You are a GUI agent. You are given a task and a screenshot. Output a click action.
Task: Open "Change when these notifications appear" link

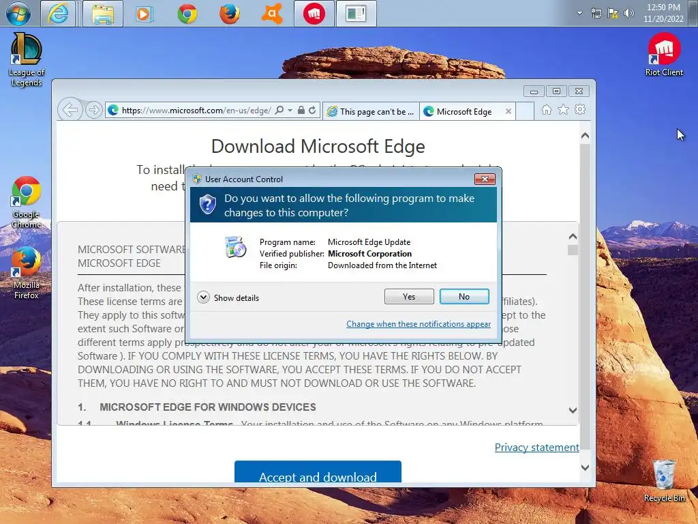(419, 324)
